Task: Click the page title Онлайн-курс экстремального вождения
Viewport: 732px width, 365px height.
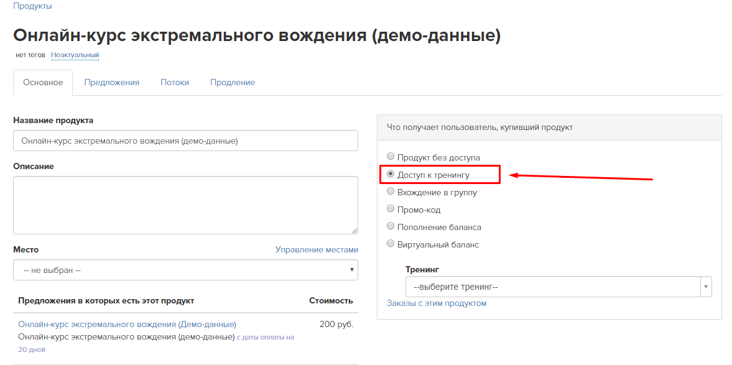Action: pos(257,35)
